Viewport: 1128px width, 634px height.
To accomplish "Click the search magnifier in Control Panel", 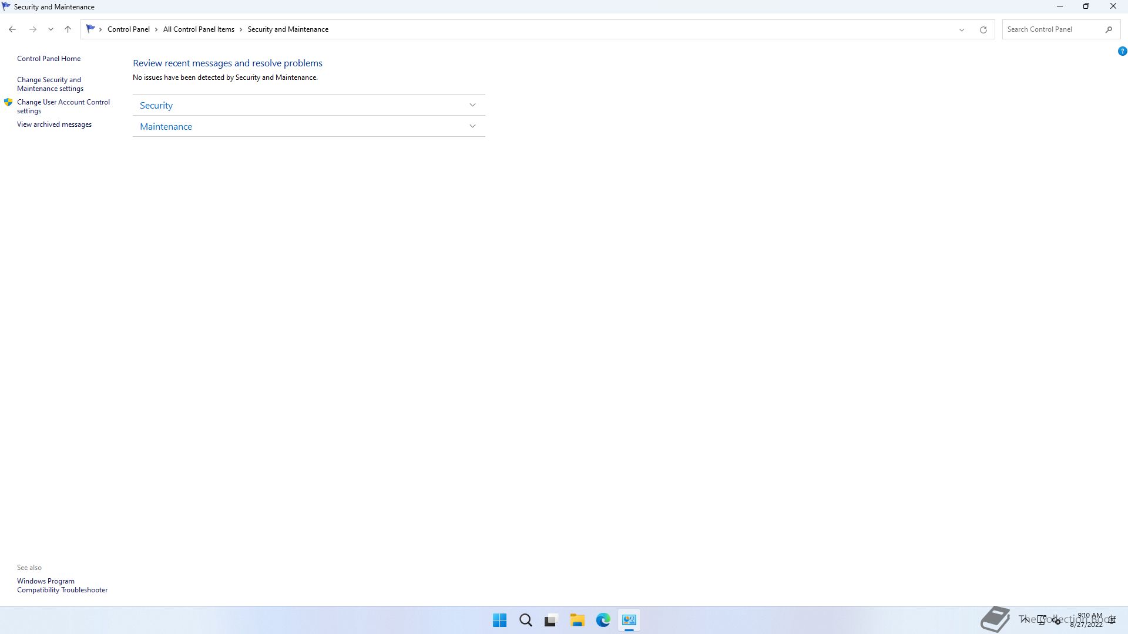I will 1109,29.
